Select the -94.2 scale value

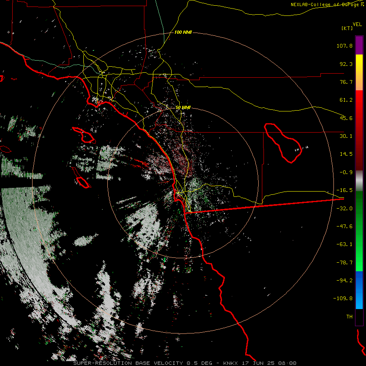344,281
